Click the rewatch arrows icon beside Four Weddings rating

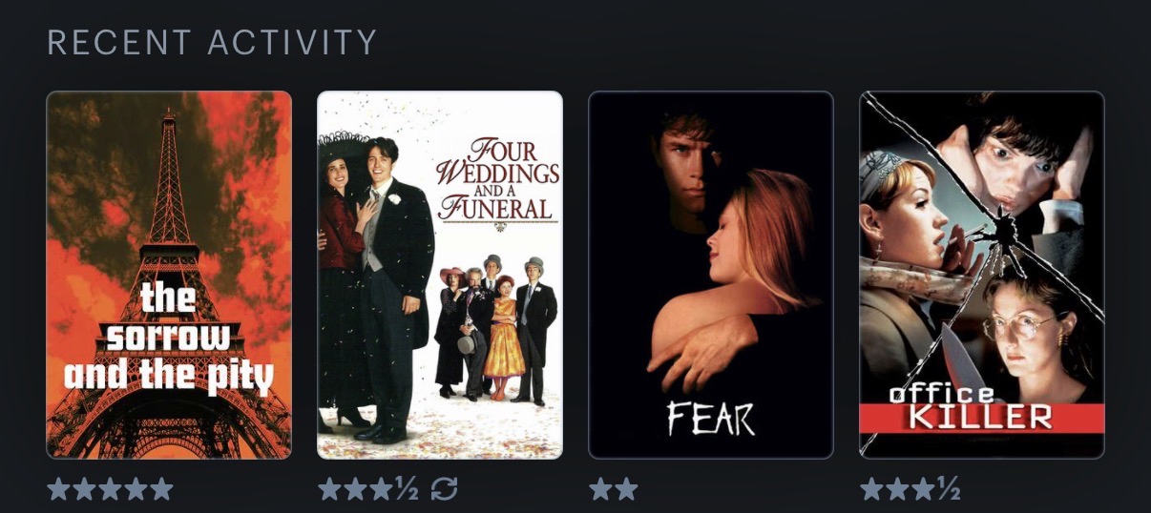(x=445, y=490)
